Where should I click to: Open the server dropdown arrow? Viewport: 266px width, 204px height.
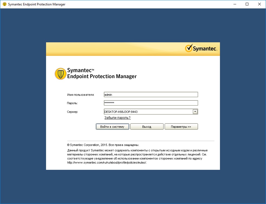195,111
